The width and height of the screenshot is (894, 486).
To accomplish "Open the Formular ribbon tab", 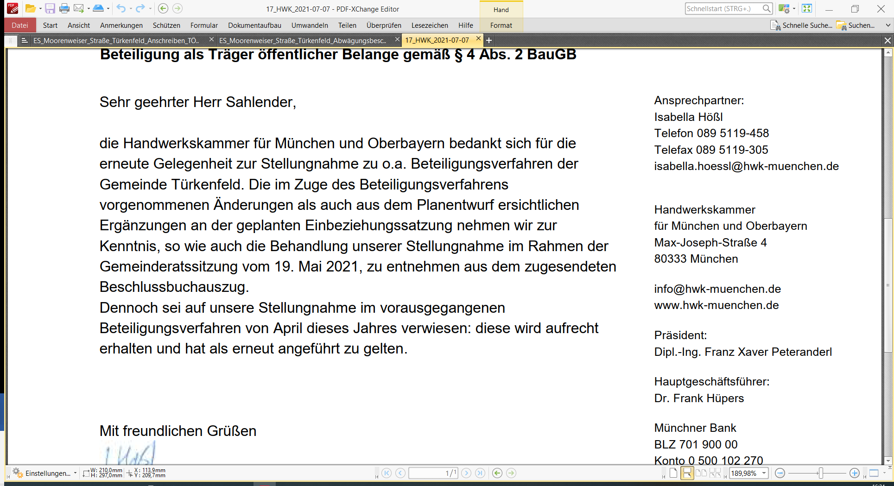I will click(x=204, y=25).
